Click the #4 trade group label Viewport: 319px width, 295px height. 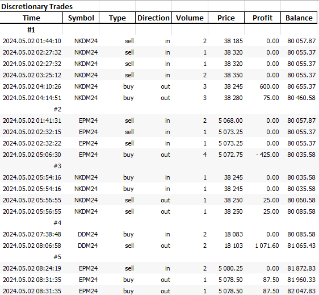[x=57, y=223]
